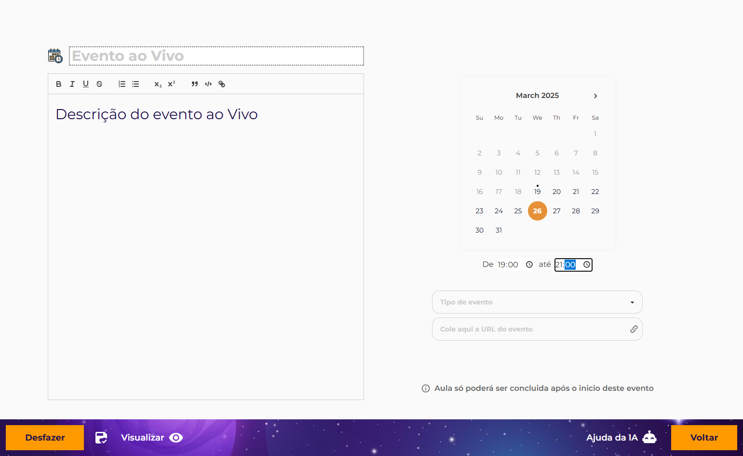Click Visualizar to preview
Screen dimensions: 743x456
point(152,438)
